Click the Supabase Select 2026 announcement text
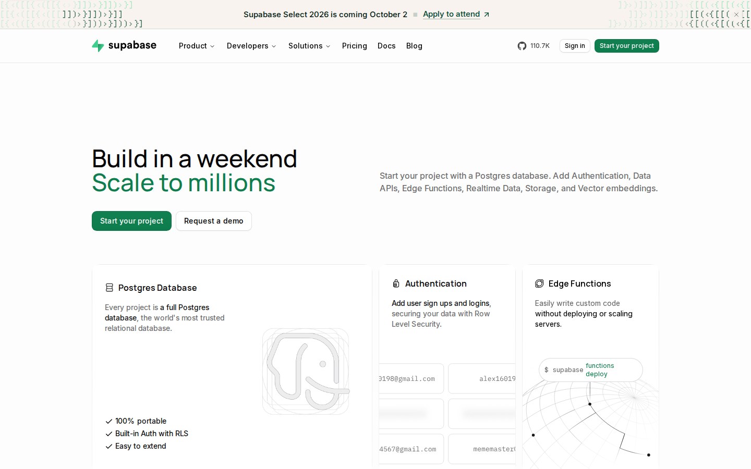The image size is (751, 469). [325, 15]
